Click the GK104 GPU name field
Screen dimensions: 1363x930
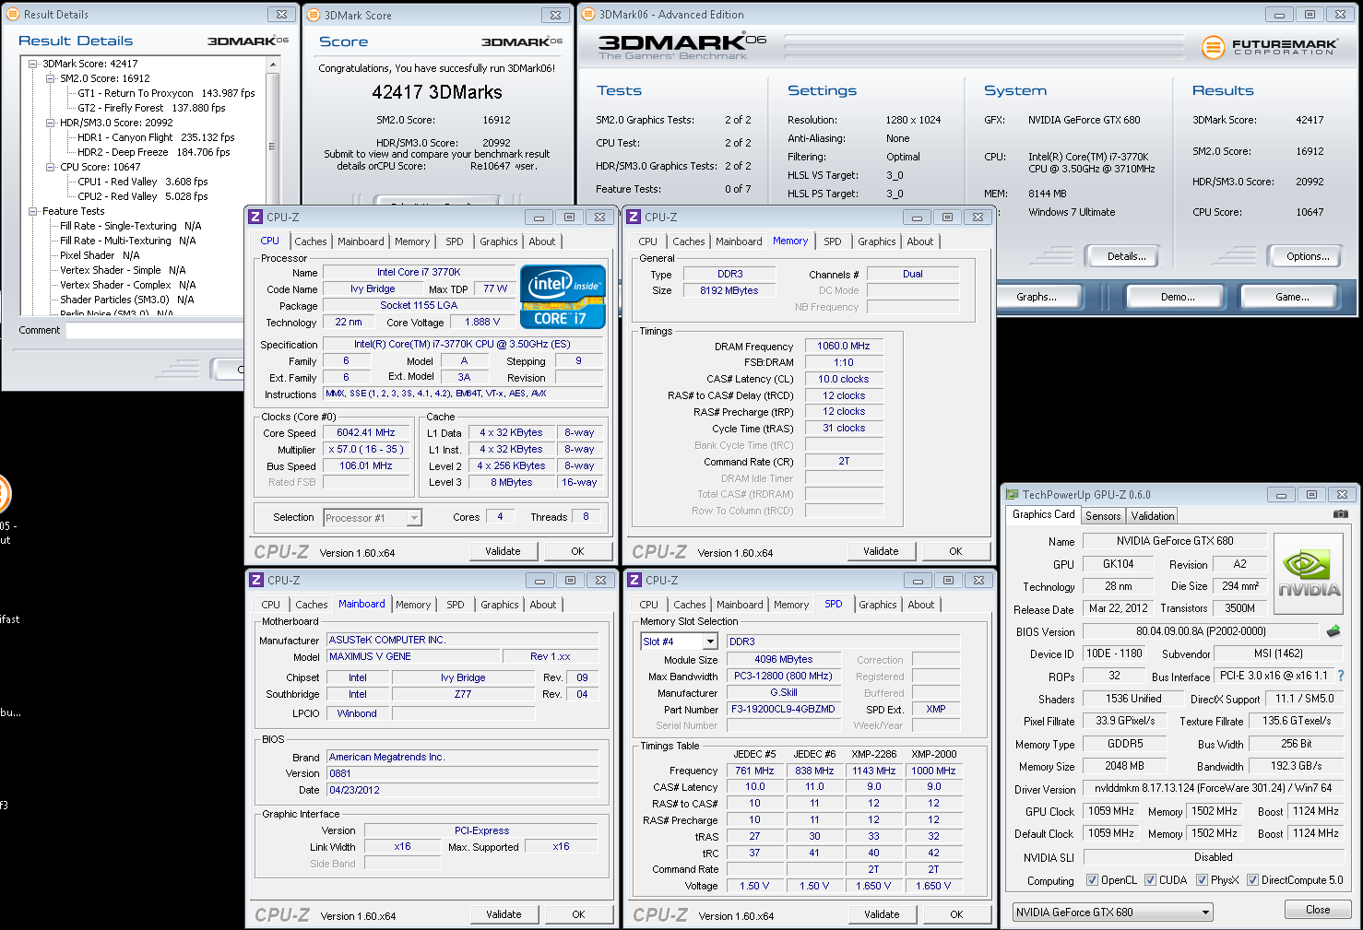point(1118,564)
